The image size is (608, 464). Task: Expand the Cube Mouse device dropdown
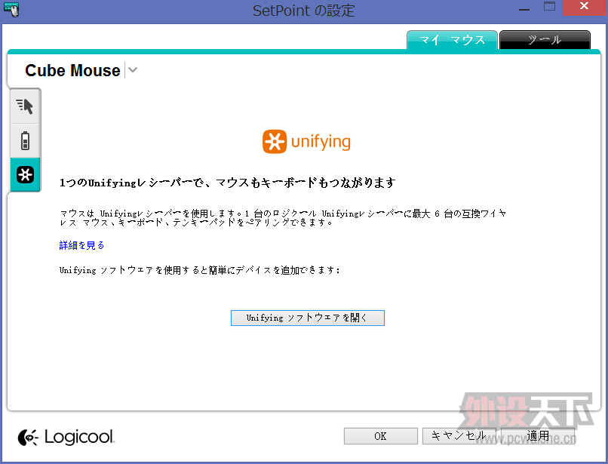[133, 70]
